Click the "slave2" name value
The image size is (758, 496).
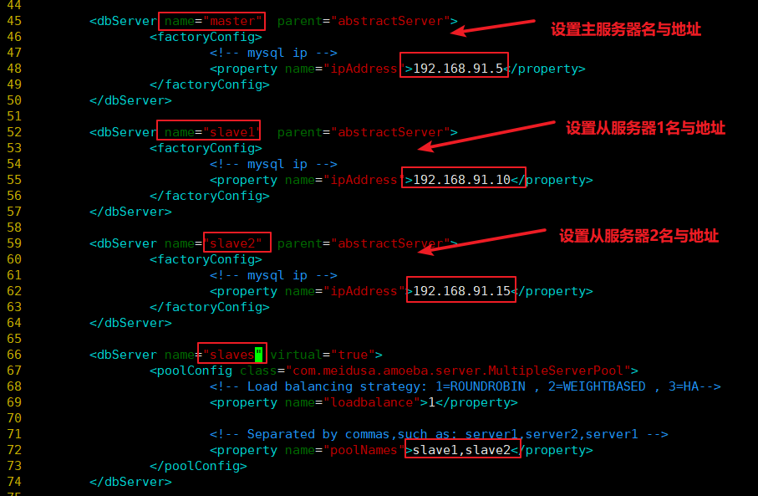(232, 243)
